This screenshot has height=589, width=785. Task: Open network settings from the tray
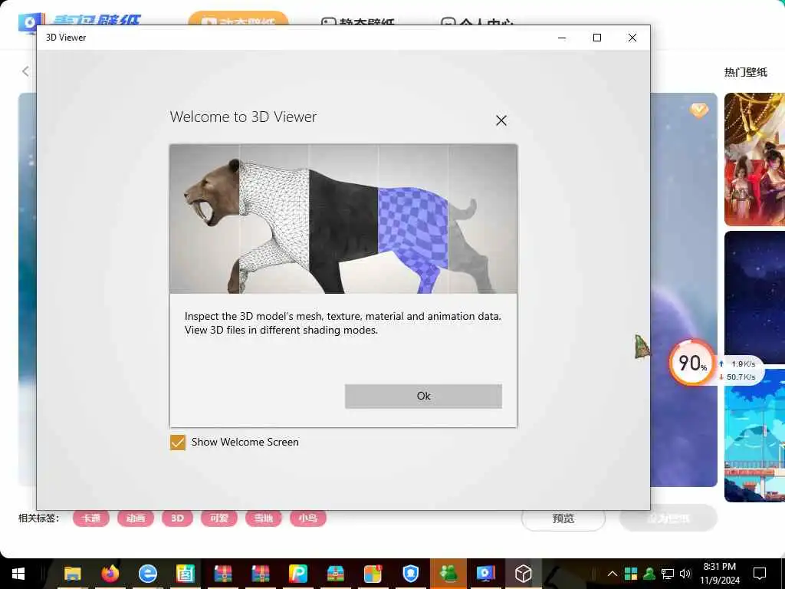click(x=668, y=574)
